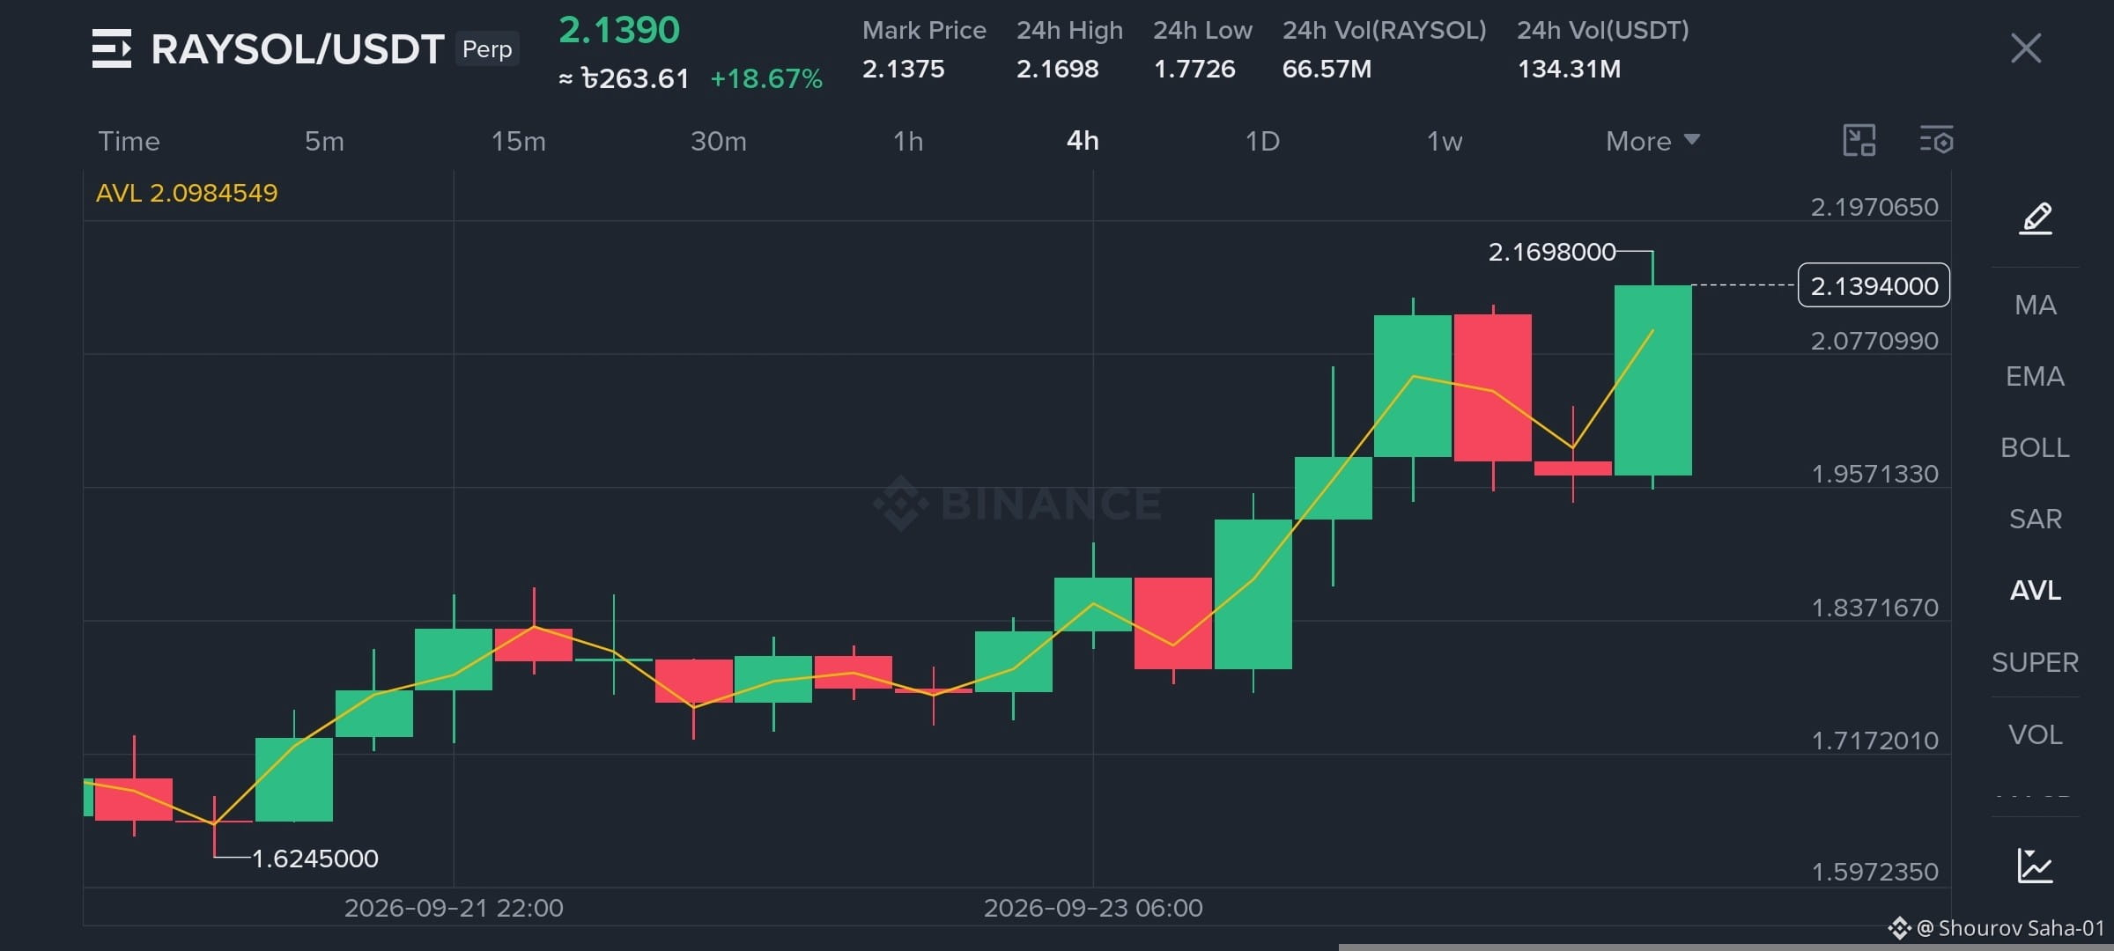
Task: Open the chart layout shrink icon
Action: coord(1859,141)
